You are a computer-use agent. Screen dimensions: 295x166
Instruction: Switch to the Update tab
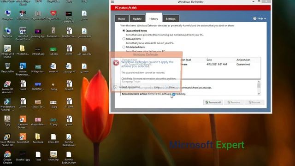[137, 18]
